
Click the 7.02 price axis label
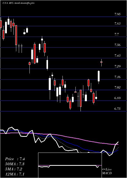[117, 87]
